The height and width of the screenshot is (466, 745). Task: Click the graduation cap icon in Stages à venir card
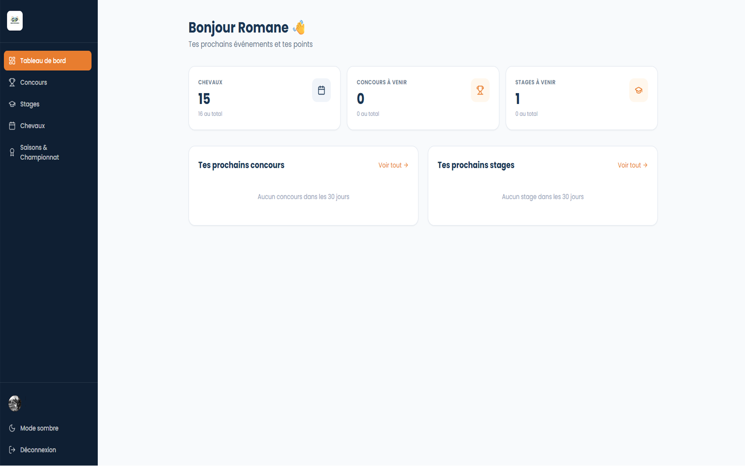tap(638, 90)
